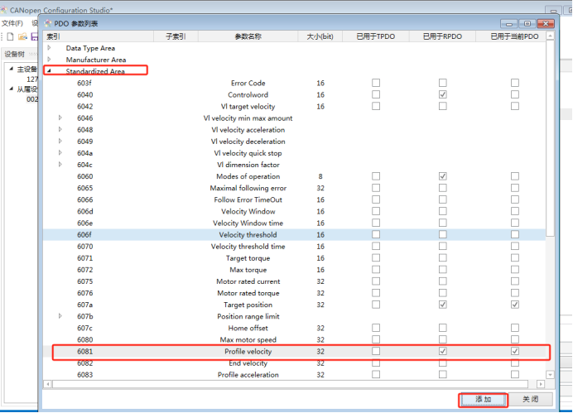Toggle RPDO checkbox for Target position row
The image size is (573, 413).
coord(442,305)
